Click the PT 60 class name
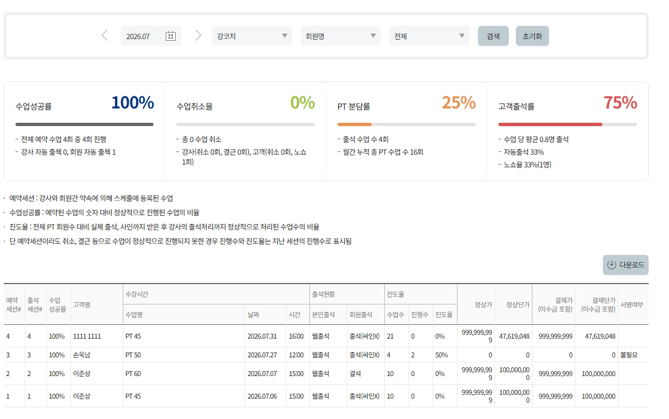Image resolution: width=669 pixels, height=419 pixels. click(x=133, y=374)
